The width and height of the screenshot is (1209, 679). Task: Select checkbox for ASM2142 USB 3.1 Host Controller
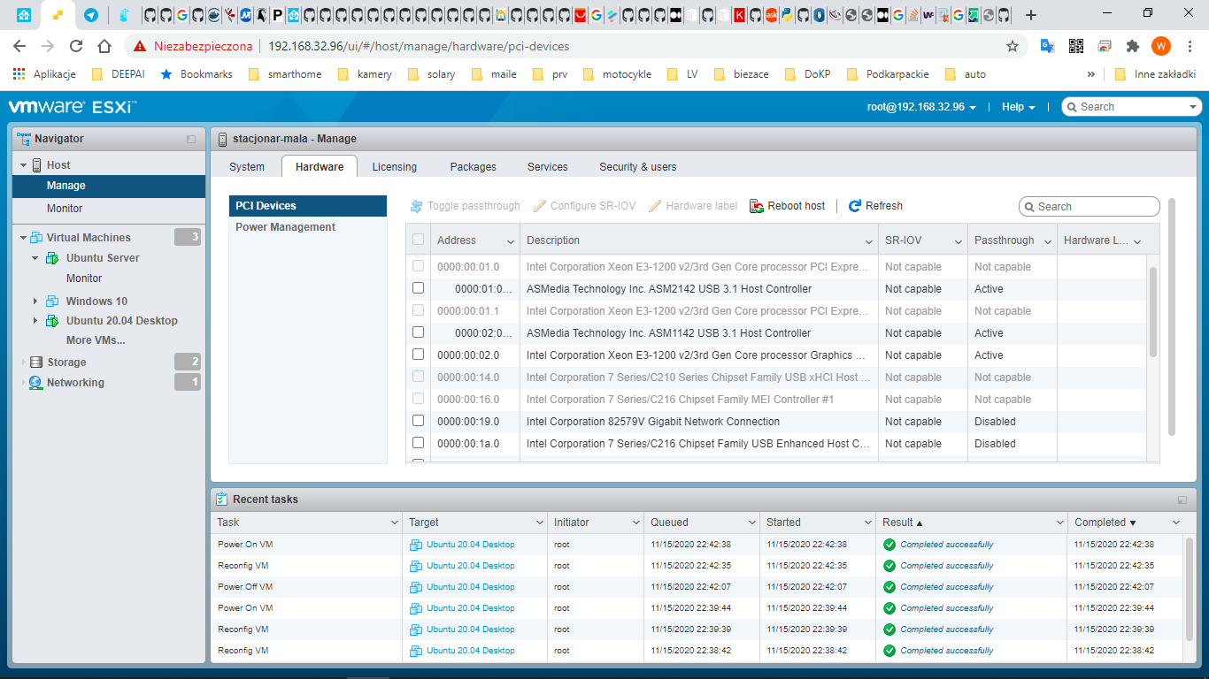point(419,288)
